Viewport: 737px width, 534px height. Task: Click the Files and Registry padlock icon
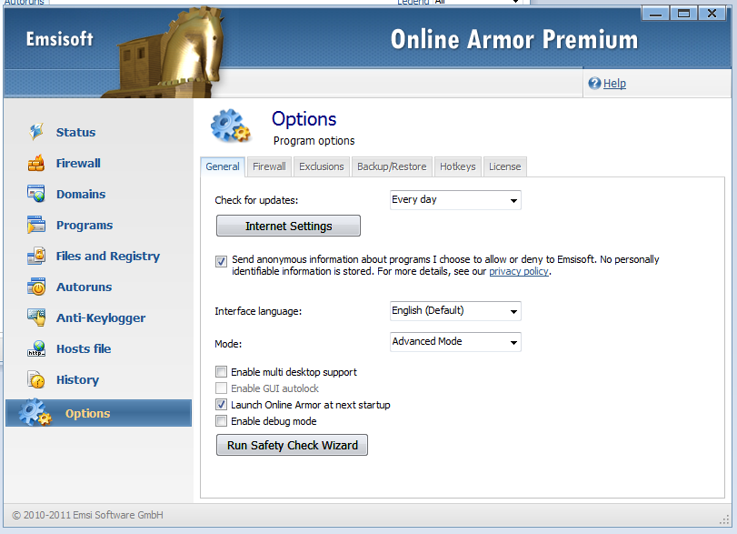[x=36, y=256]
